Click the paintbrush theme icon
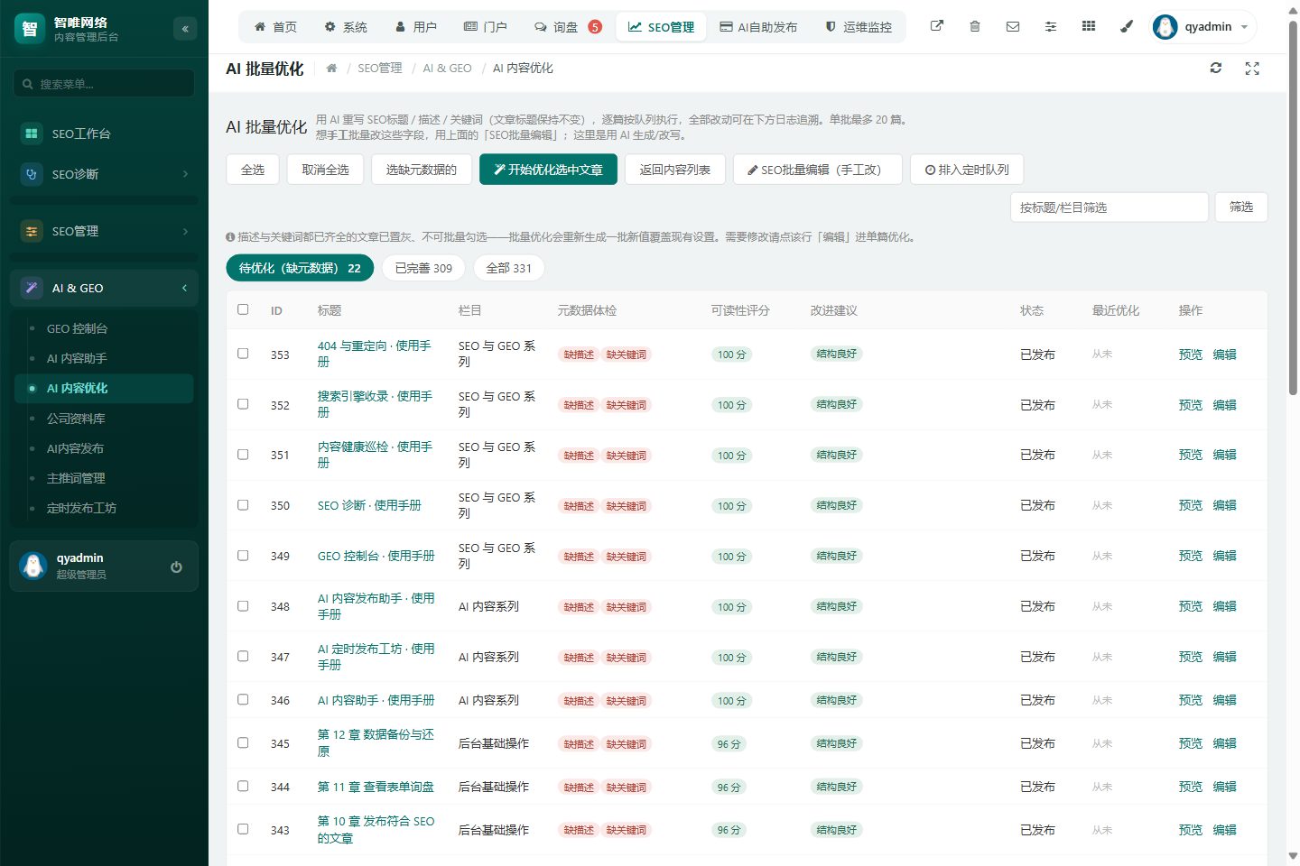 click(1127, 26)
